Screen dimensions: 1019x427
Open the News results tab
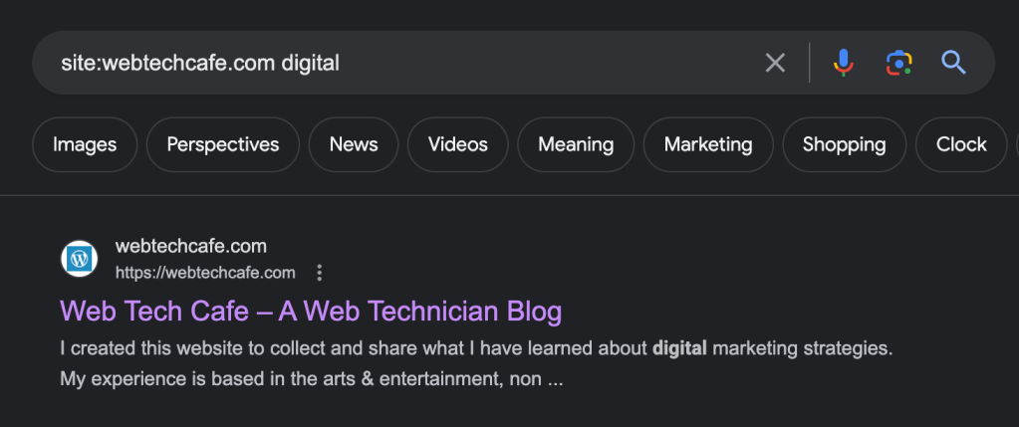coord(354,144)
